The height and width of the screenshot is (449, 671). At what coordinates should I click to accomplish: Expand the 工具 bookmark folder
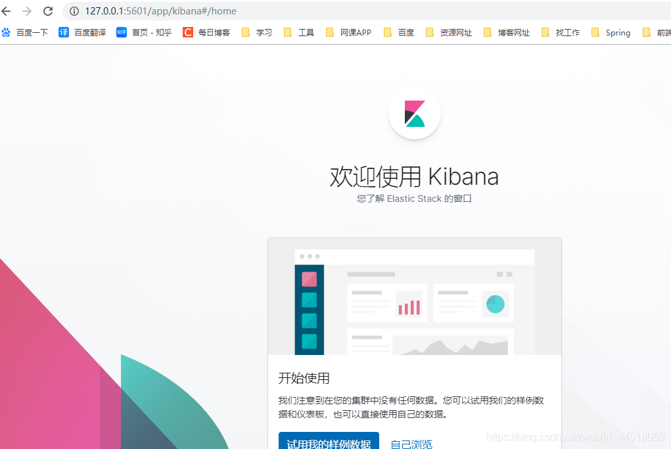(299, 32)
